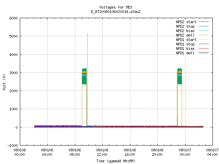
Task: Click the chart title 'Voltages for MEX'
Action: coord(116,7)
